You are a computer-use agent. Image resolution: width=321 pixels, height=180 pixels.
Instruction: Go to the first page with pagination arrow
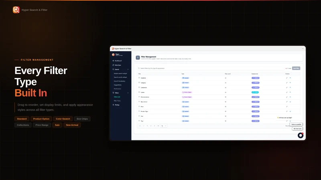point(140,126)
